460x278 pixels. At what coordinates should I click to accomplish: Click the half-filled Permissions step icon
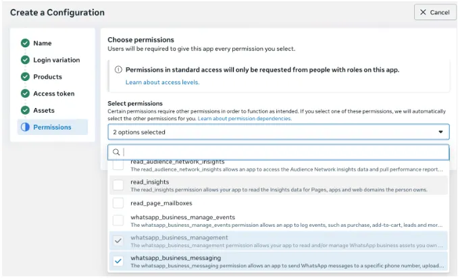point(25,128)
